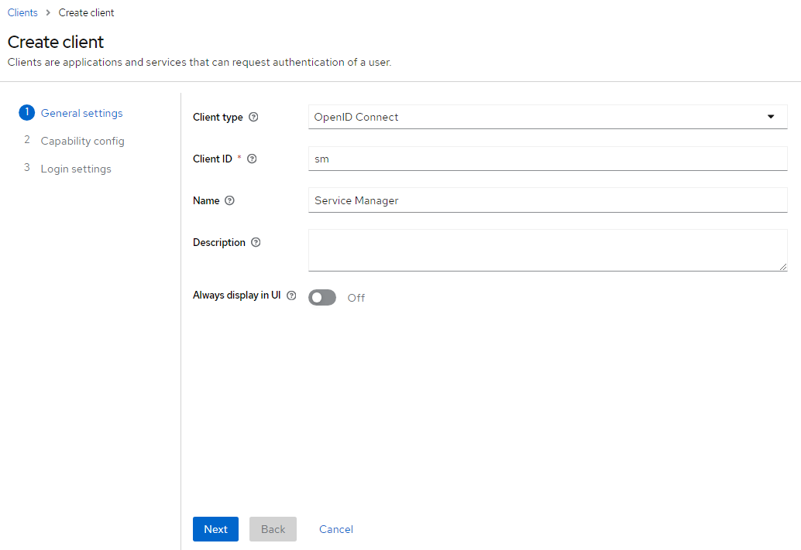This screenshot has height=550, width=801.
Task: Open help tooltip for Client type
Action: click(x=253, y=117)
